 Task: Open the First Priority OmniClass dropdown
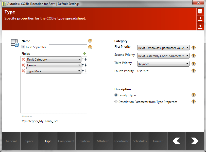coord(163,48)
